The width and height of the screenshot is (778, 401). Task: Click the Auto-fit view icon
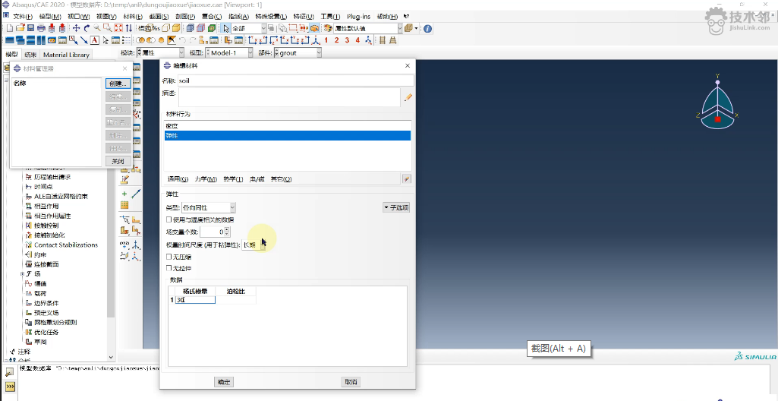click(x=118, y=28)
